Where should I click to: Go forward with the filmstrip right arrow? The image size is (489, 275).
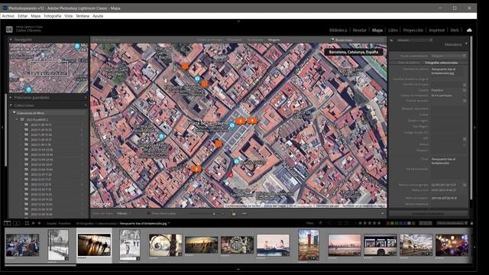(x=39, y=223)
